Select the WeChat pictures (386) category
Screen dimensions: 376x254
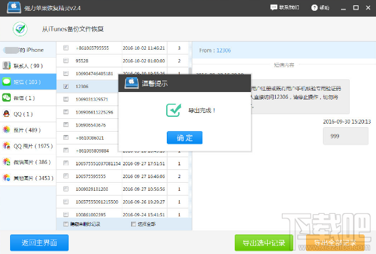28,162
